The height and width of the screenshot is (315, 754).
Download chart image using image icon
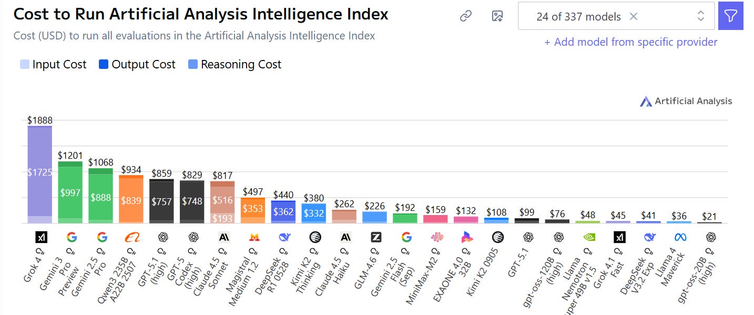[497, 16]
